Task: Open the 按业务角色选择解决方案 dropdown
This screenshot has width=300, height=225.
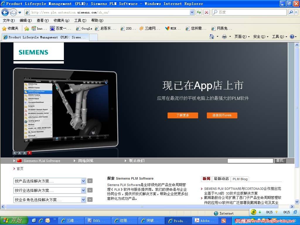Action: coord(50,200)
